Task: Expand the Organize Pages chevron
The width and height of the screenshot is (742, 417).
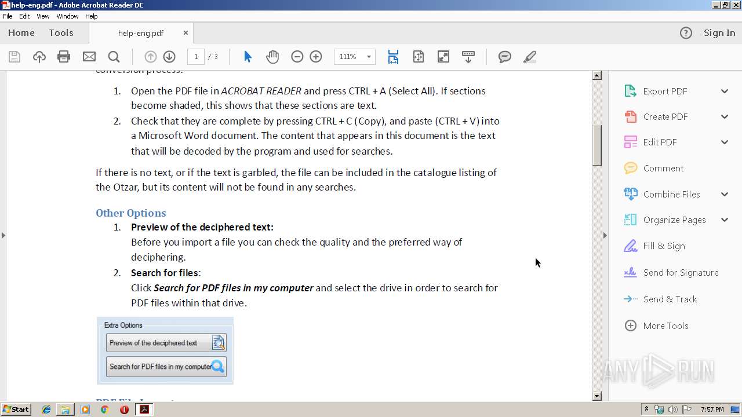Action: [x=725, y=220]
